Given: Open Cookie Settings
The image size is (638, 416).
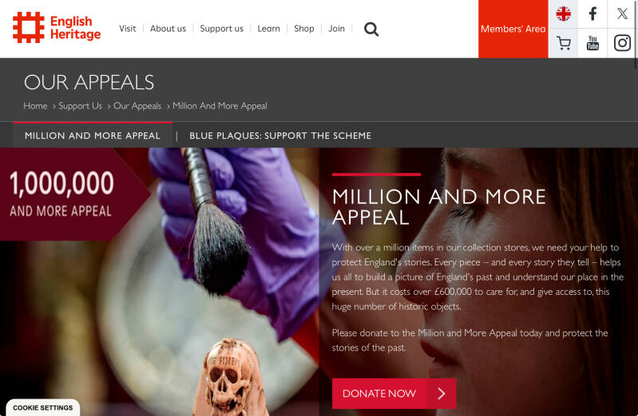Looking at the screenshot, I should (x=43, y=407).
